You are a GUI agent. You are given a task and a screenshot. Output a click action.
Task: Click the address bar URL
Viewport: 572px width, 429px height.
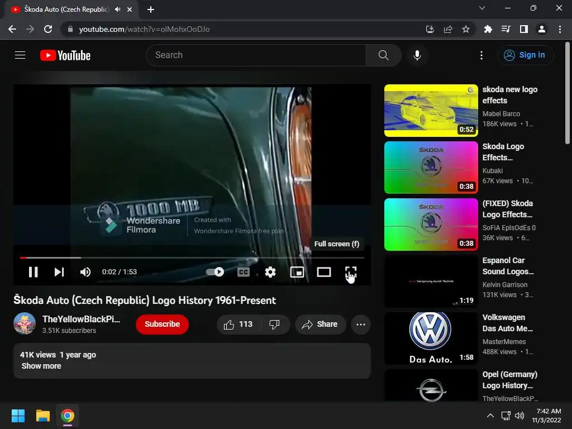[x=145, y=29]
